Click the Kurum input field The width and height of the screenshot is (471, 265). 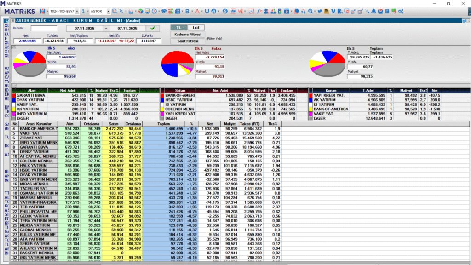click(44, 28)
